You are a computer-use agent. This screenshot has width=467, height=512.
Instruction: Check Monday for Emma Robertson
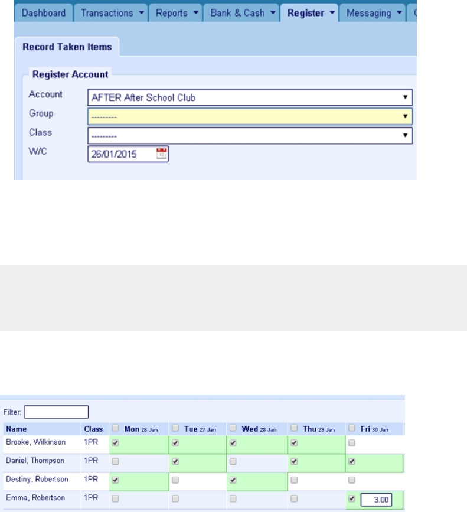click(x=115, y=498)
